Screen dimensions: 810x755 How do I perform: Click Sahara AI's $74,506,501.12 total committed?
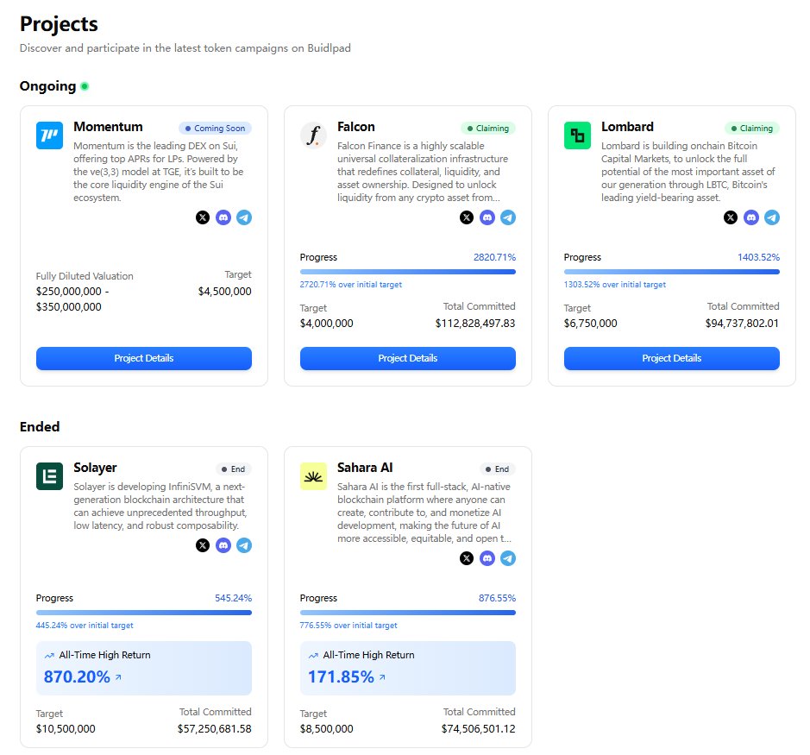click(479, 728)
